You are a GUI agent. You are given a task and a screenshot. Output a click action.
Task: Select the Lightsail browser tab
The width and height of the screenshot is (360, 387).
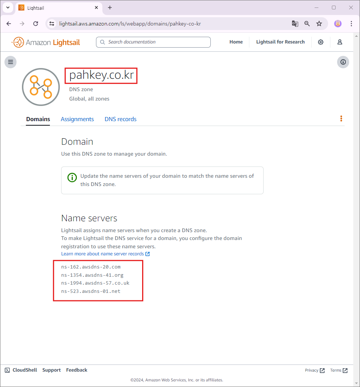[x=59, y=8]
